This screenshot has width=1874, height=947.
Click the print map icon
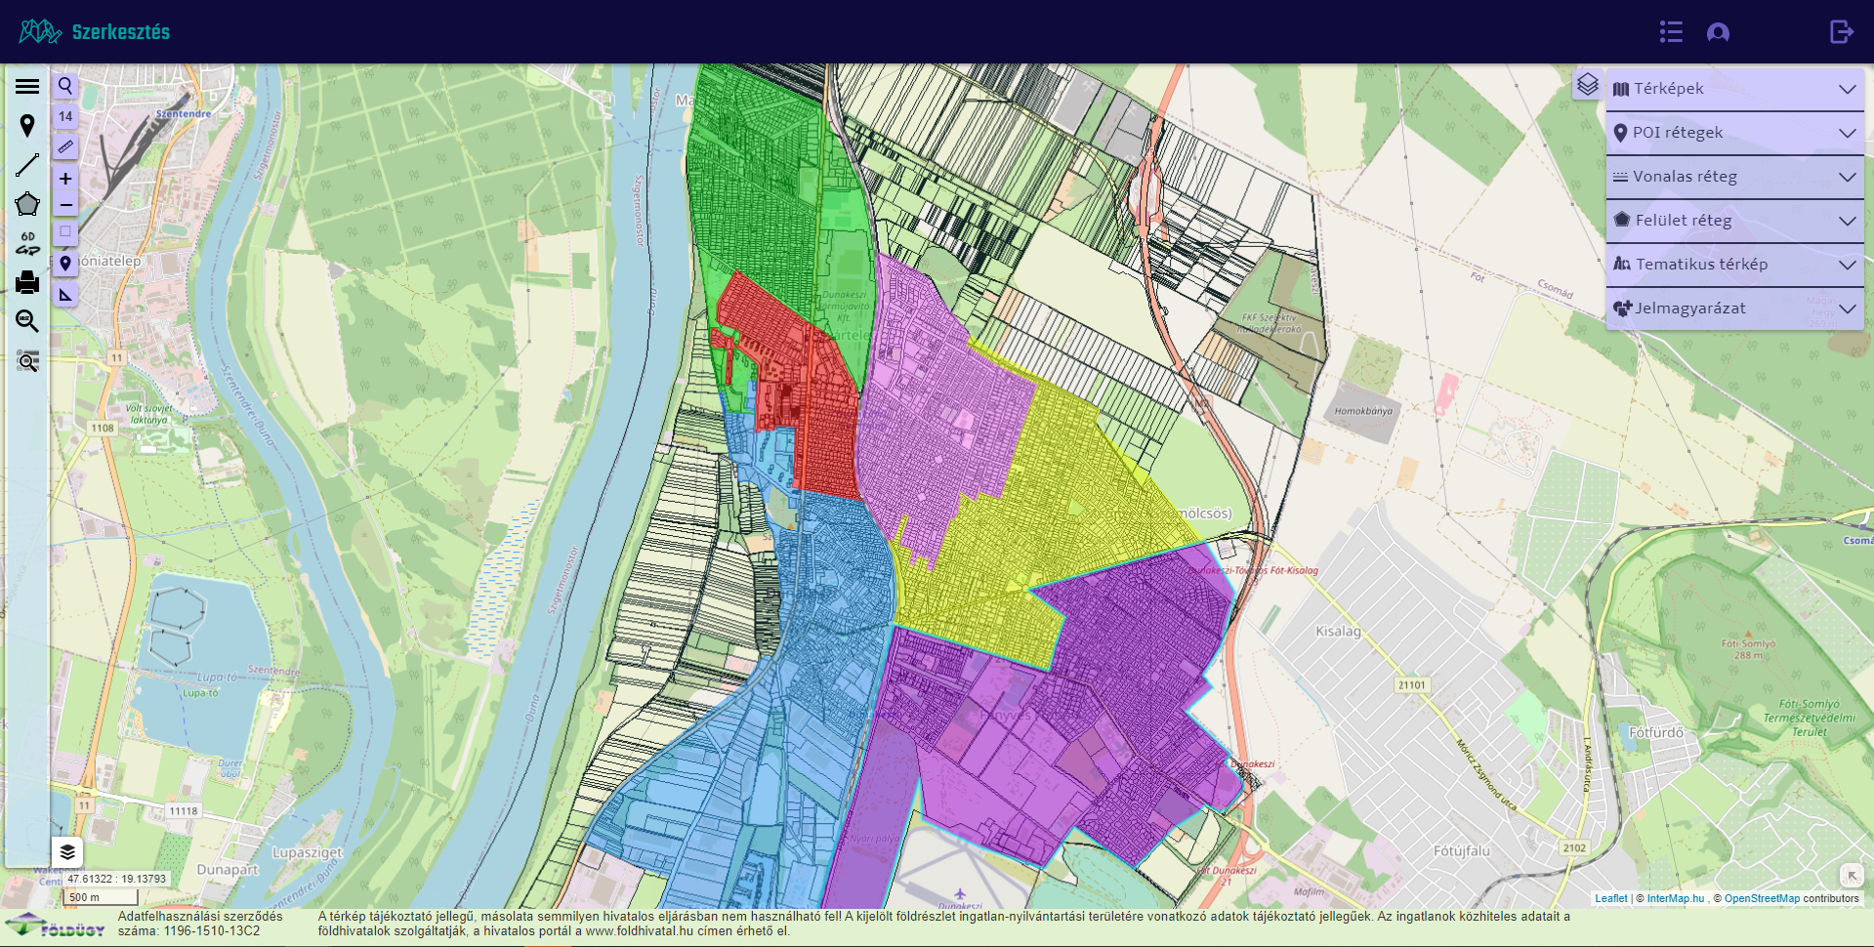click(27, 283)
